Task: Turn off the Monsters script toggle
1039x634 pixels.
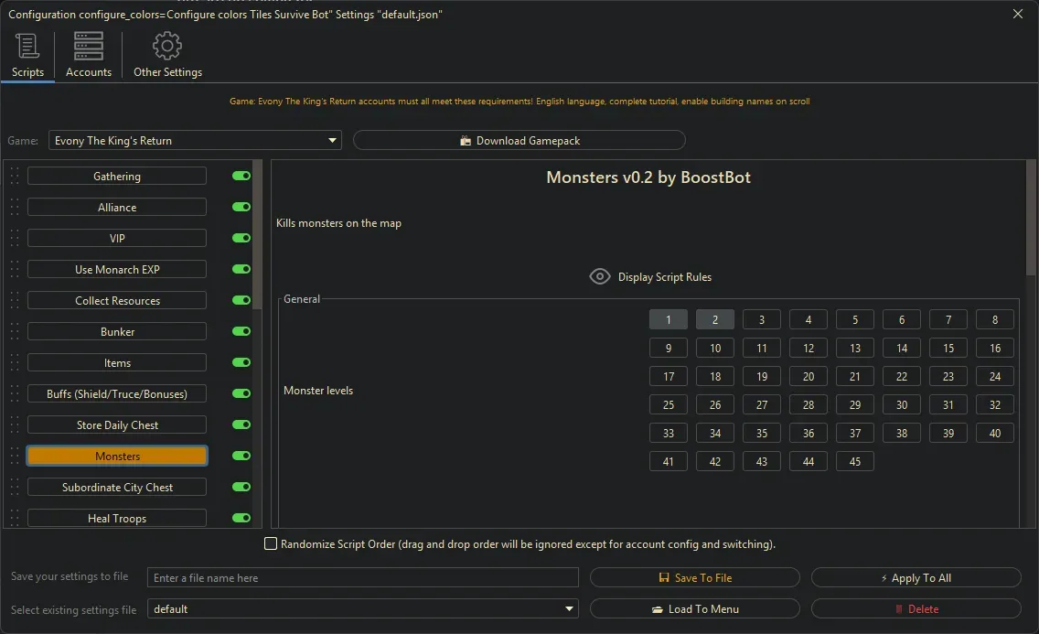Action: click(x=241, y=456)
